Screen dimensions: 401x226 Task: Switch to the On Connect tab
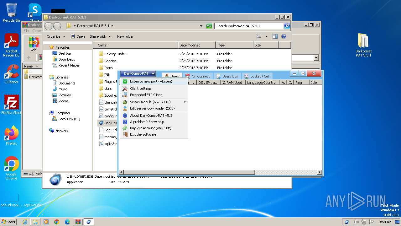point(198,76)
